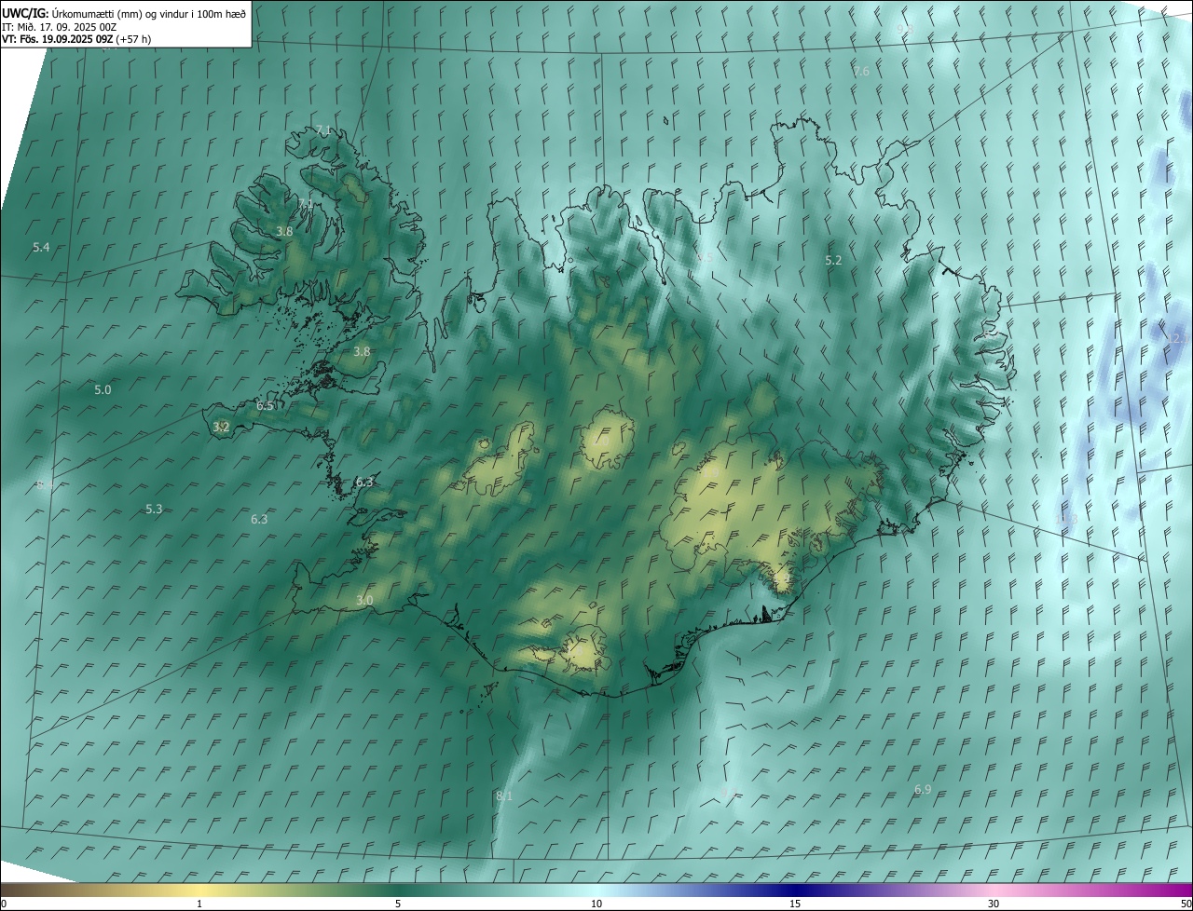Click the initial time 'IT: Mið. 17. 09. 2025 00Z'
Image resolution: width=1193 pixels, height=911 pixels.
click(x=60, y=26)
